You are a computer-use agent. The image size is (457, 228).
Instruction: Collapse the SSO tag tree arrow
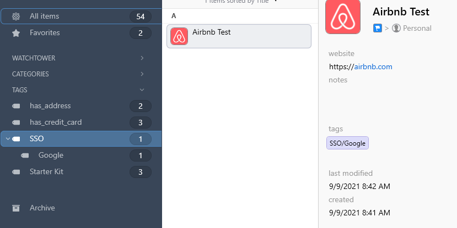point(8,139)
